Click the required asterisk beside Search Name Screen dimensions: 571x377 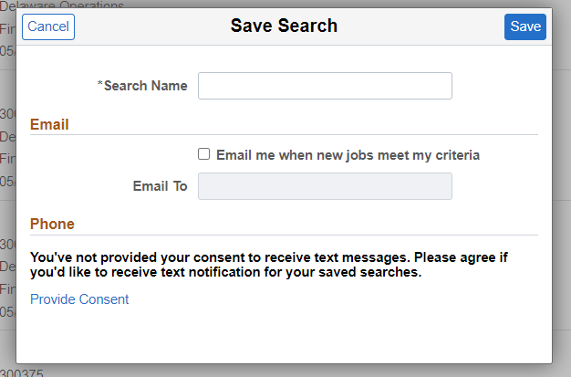(99, 86)
